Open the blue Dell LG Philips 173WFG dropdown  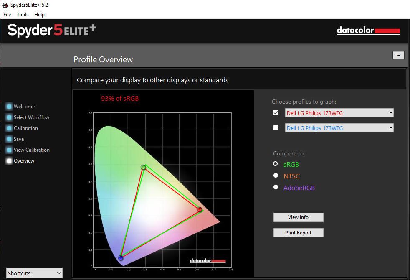pos(339,128)
